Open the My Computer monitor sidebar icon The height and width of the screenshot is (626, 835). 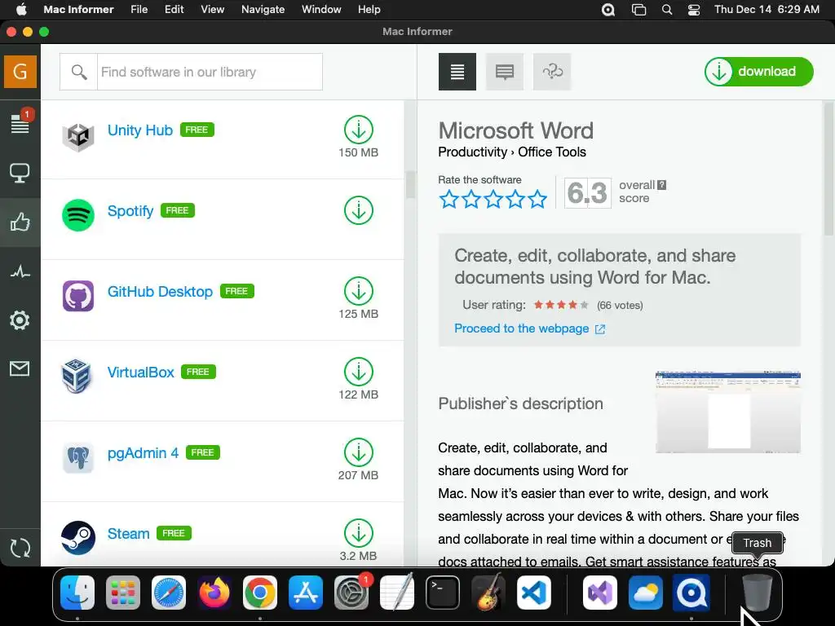[20, 173]
